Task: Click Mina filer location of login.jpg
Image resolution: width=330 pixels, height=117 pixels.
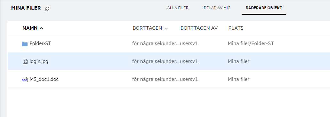Action: (x=238, y=62)
